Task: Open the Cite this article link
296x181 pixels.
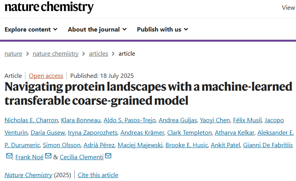Action: 98,175
